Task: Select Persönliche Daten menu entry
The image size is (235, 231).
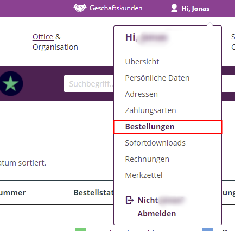Action: (157, 78)
